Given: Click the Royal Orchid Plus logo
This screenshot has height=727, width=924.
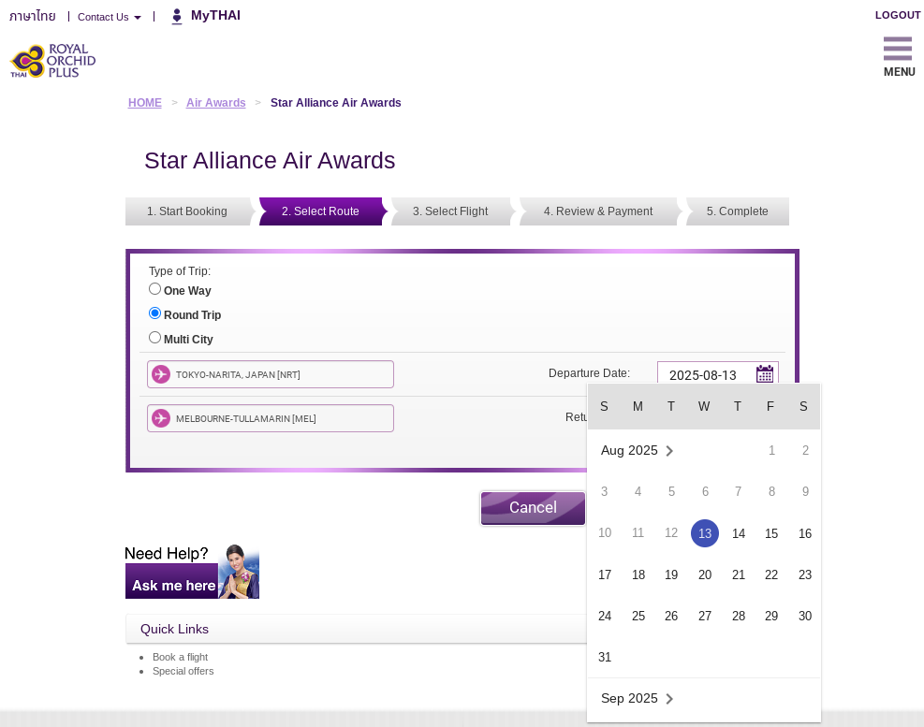Looking at the screenshot, I should click(x=52, y=61).
